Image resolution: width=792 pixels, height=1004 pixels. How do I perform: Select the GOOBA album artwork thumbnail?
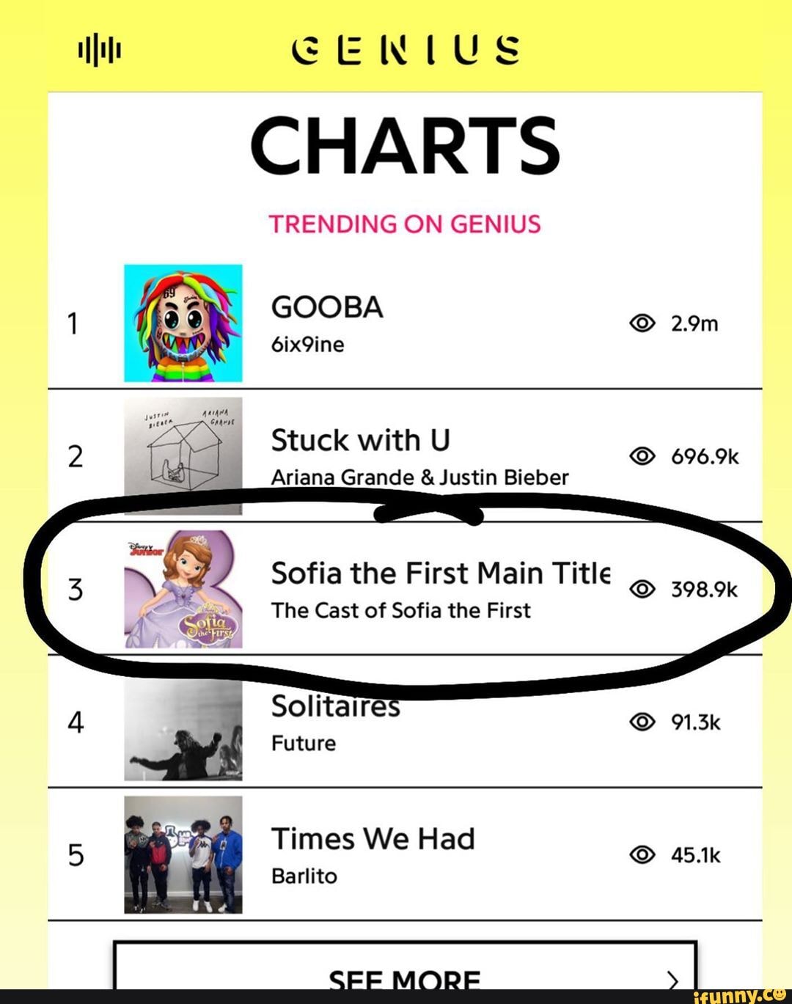(184, 323)
